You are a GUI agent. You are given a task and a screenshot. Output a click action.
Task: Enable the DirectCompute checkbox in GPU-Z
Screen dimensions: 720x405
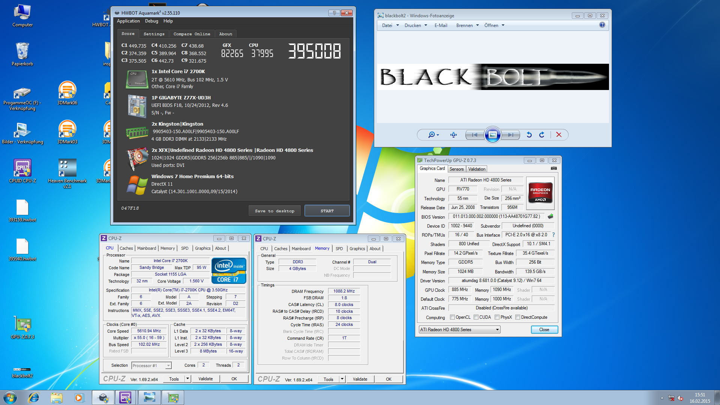[517, 317]
